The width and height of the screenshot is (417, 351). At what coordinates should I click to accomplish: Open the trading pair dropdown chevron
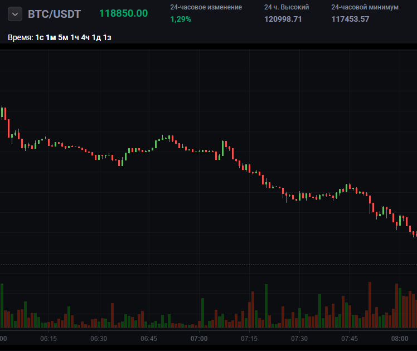(15, 14)
